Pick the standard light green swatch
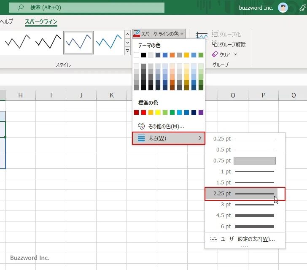 (x=165, y=112)
